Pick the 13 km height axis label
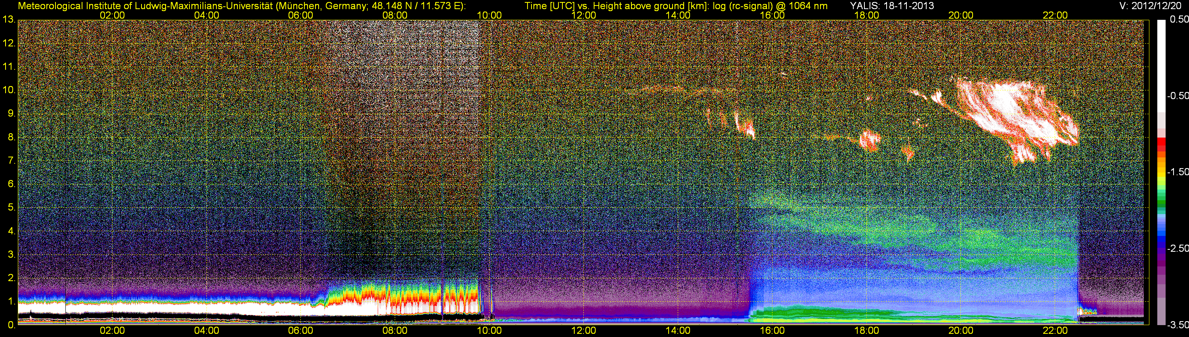Image resolution: width=1189 pixels, height=337 pixels. click(9, 20)
